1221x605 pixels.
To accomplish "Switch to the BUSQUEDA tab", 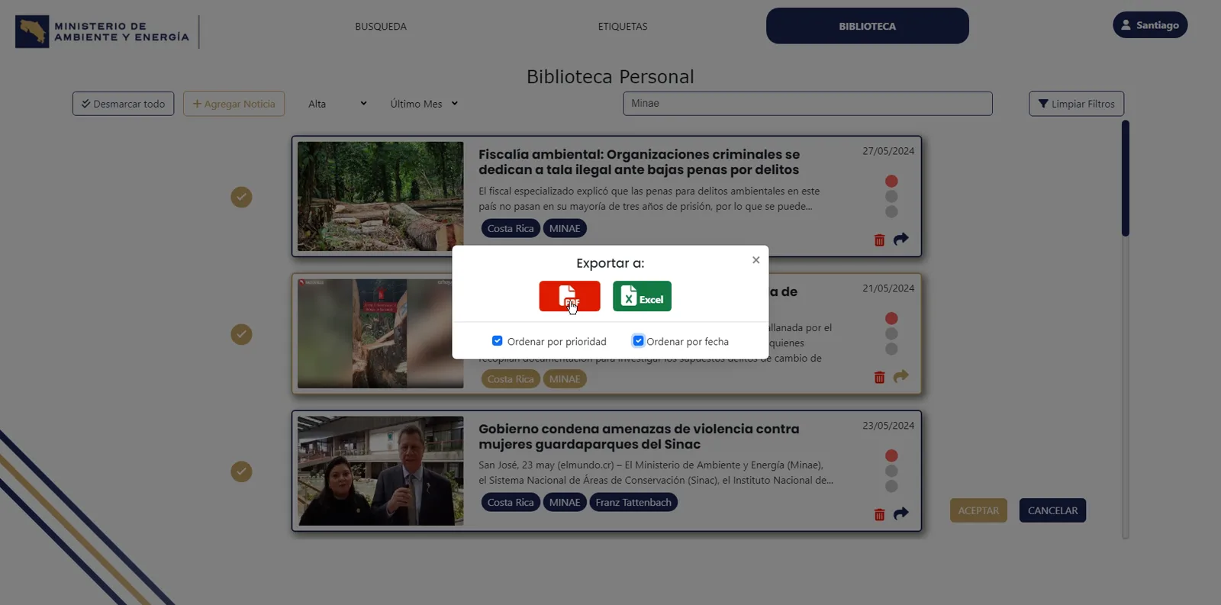I will pos(381,26).
